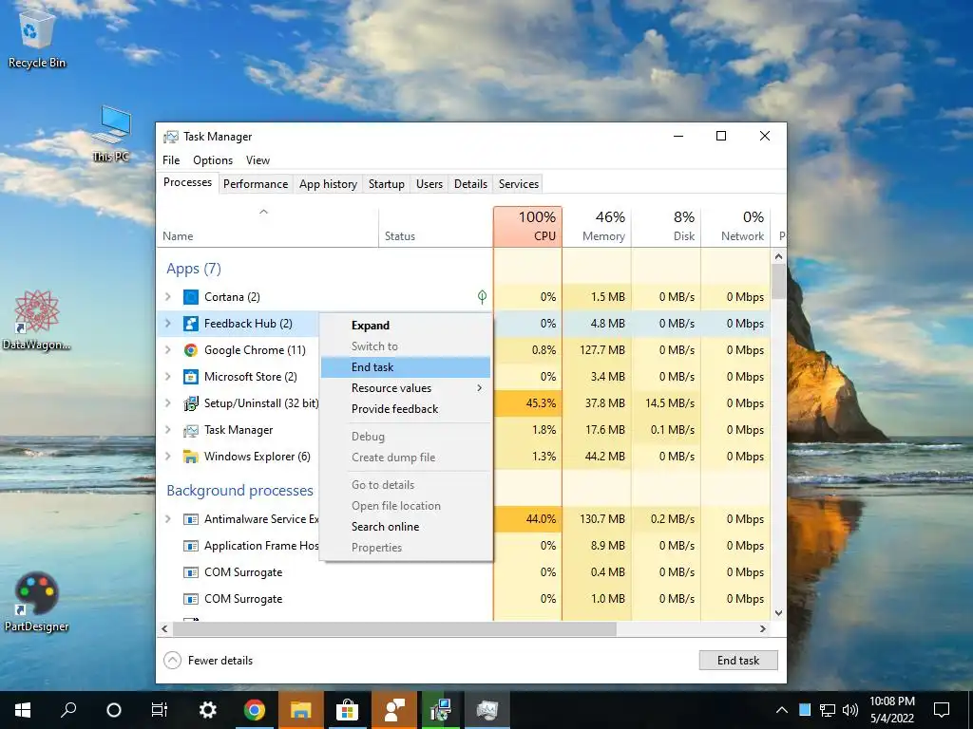The height and width of the screenshot is (729, 973).
Task: Click the Google Chrome process icon
Action: [190, 350]
